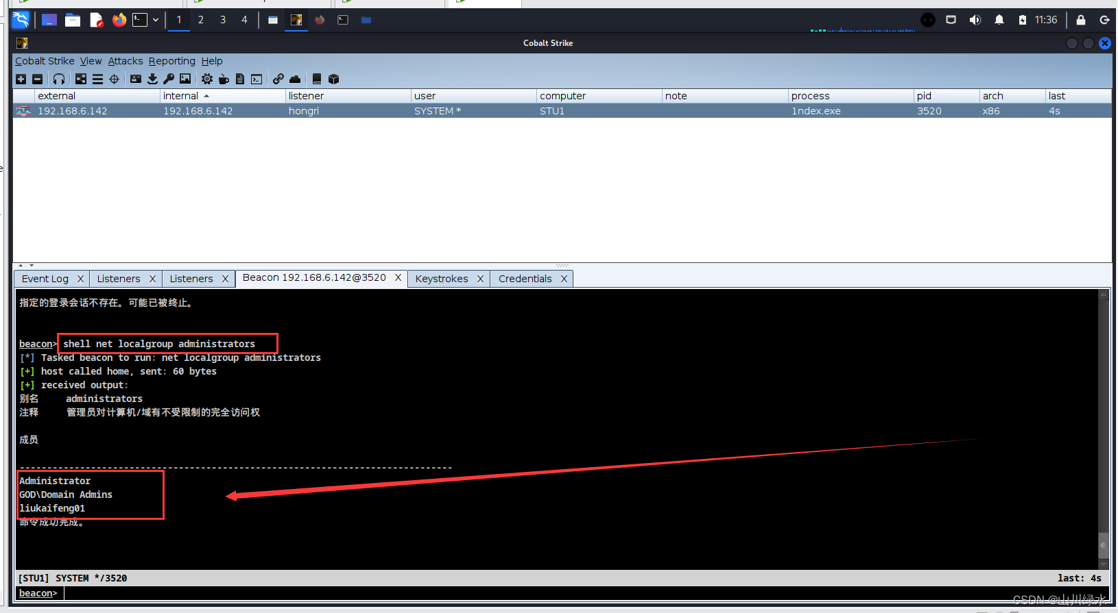Switch to the Keystrokes tab
1118x613 pixels.
pyautogui.click(x=442, y=279)
